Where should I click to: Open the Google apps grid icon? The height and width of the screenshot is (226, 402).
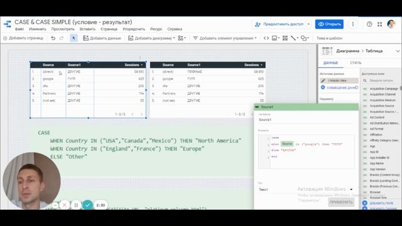coord(379,24)
